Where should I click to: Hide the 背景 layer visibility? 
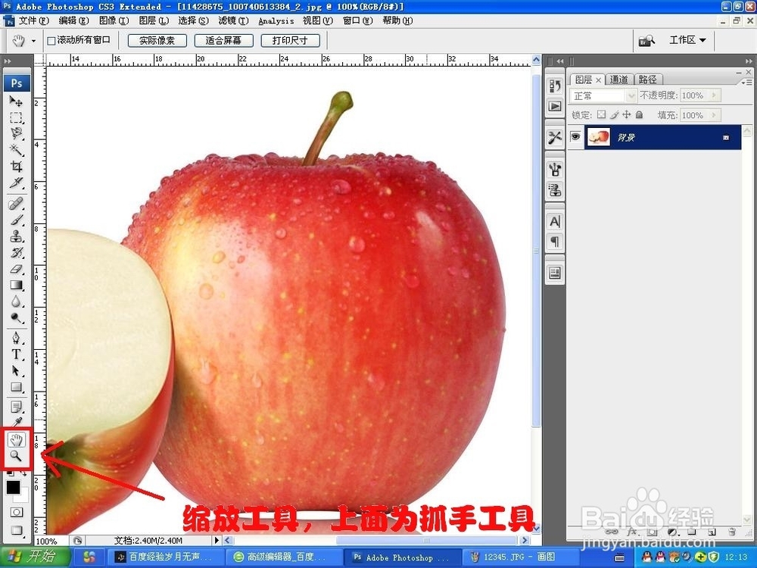point(576,136)
